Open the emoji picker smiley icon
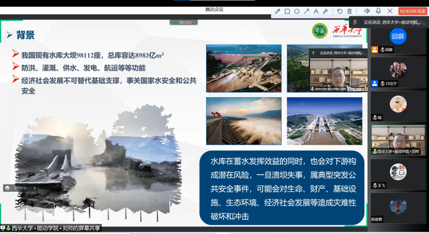 click(7, 188)
